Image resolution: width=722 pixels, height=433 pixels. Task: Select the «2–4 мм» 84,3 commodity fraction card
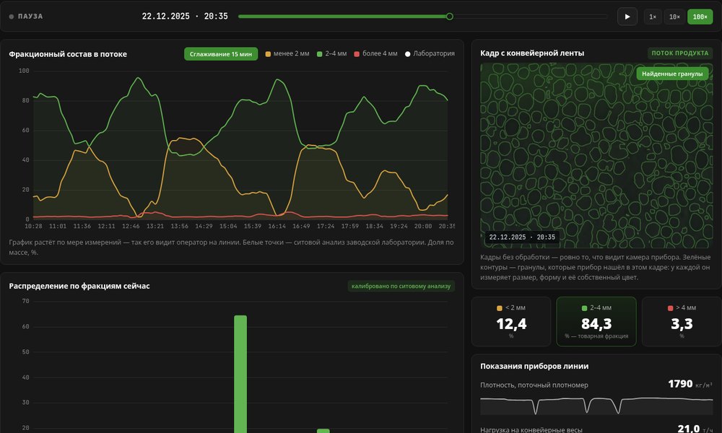pos(596,321)
